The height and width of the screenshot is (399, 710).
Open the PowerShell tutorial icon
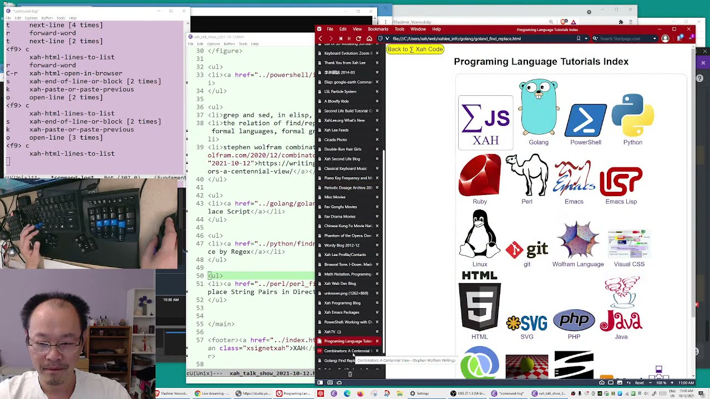pos(586,120)
